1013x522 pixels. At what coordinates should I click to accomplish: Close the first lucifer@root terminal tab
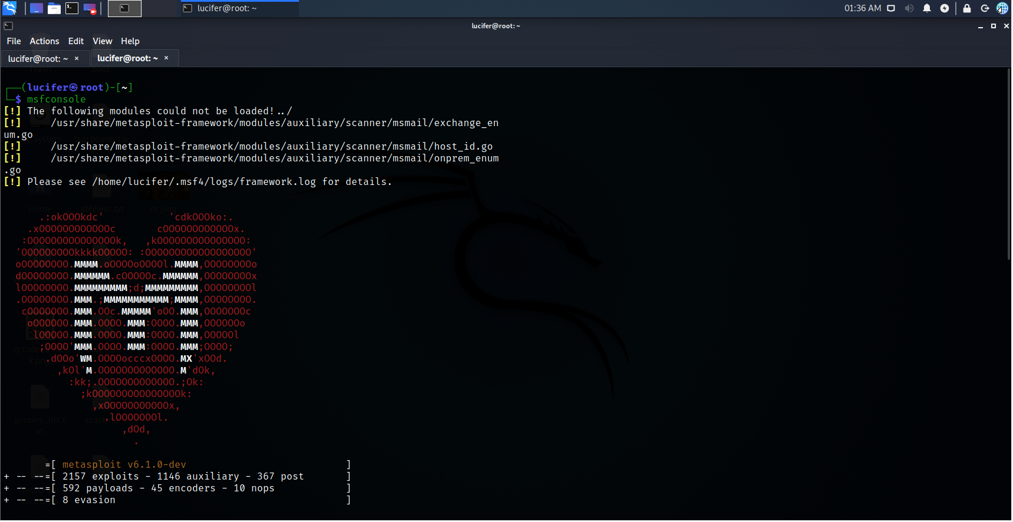pos(77,58)
